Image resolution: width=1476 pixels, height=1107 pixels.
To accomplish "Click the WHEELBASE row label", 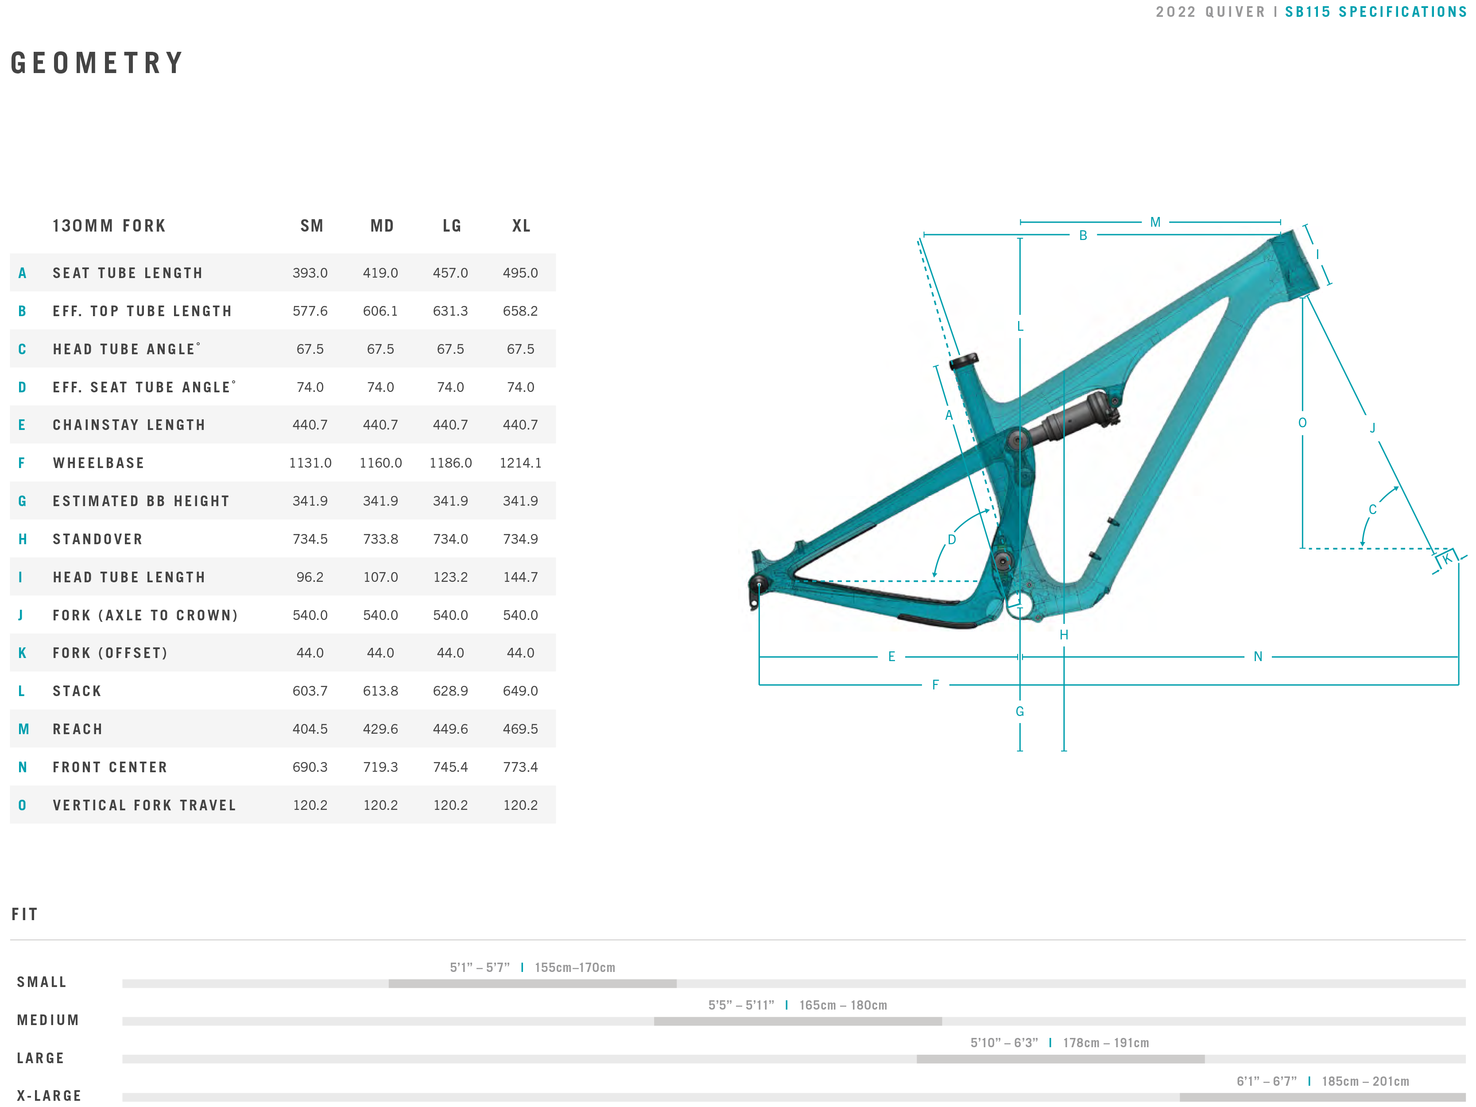I will [99, 462].
